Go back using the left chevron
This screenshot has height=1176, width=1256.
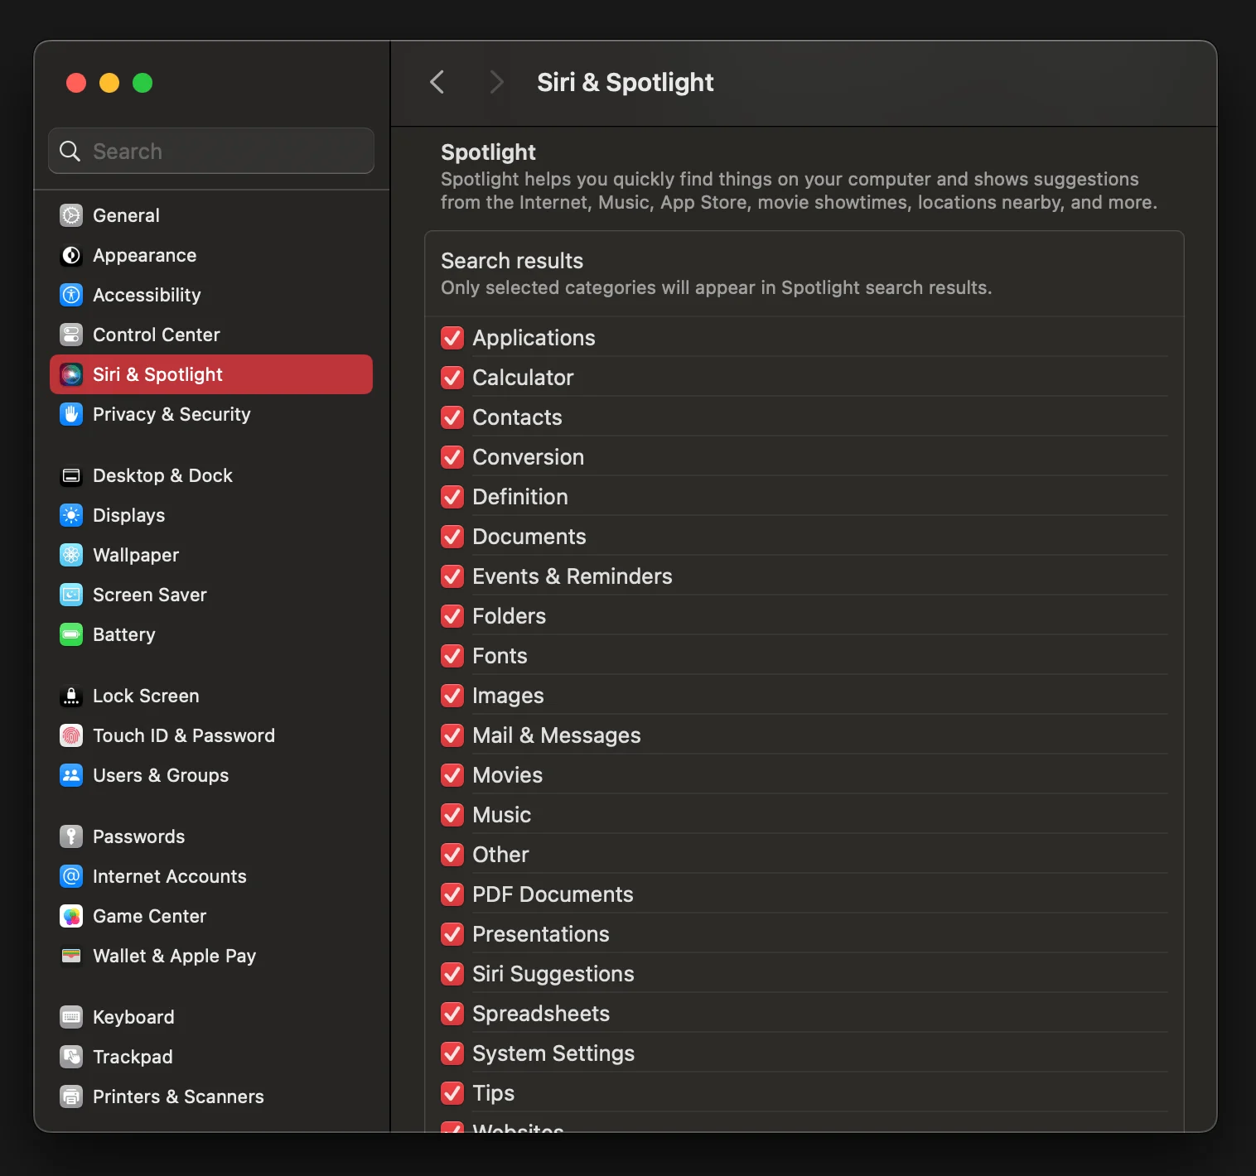437,82
